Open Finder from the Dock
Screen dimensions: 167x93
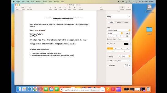[x=19, y=89]
